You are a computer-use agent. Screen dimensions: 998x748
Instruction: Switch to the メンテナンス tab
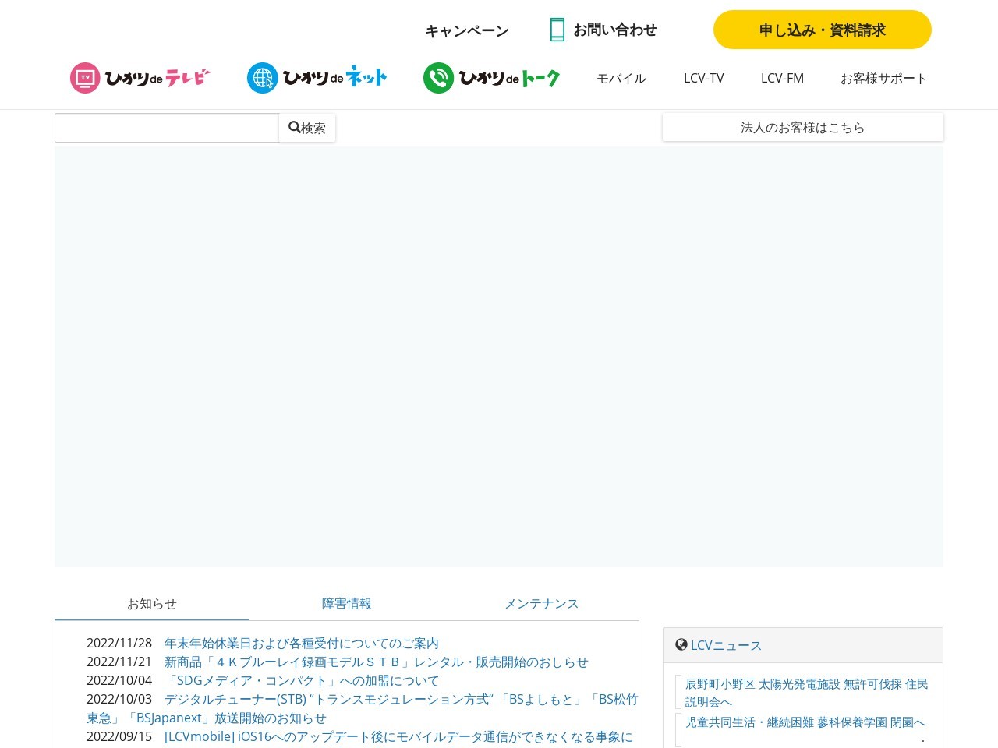click(x=542, y=604)
